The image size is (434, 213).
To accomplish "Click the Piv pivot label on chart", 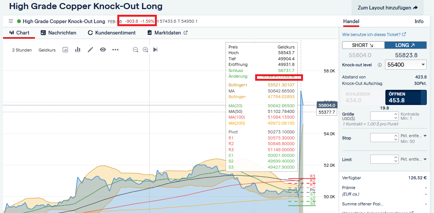I will 313,190.
